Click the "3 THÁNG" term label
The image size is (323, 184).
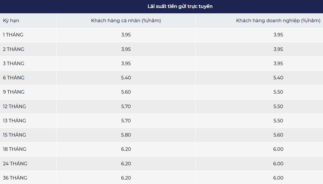14,63
